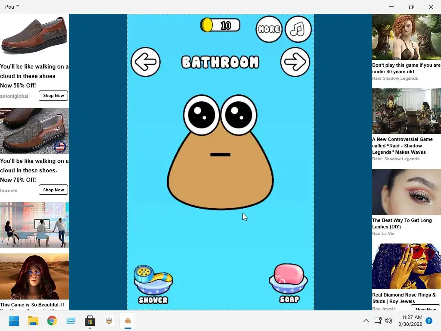Open 'The Best Way To Get Long Lashes' link
Image resolution: width=441 pixels, height=331 pixels.
click(402, 224)
